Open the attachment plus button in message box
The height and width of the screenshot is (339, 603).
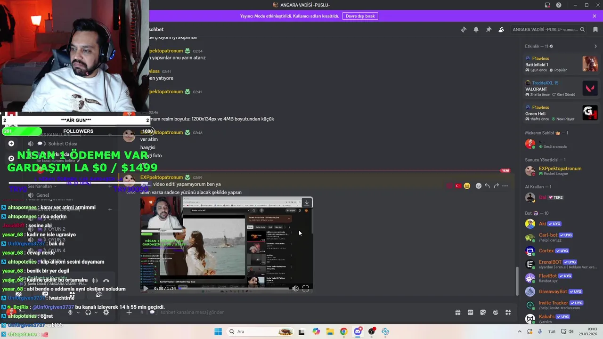click(x=129, y=312)
